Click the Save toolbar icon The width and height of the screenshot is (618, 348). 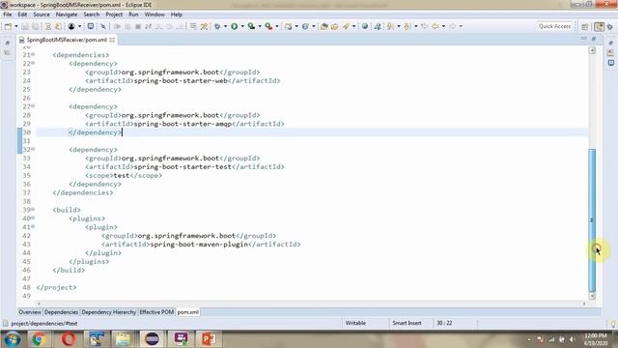pyautogui.click(x=25, y=26)
